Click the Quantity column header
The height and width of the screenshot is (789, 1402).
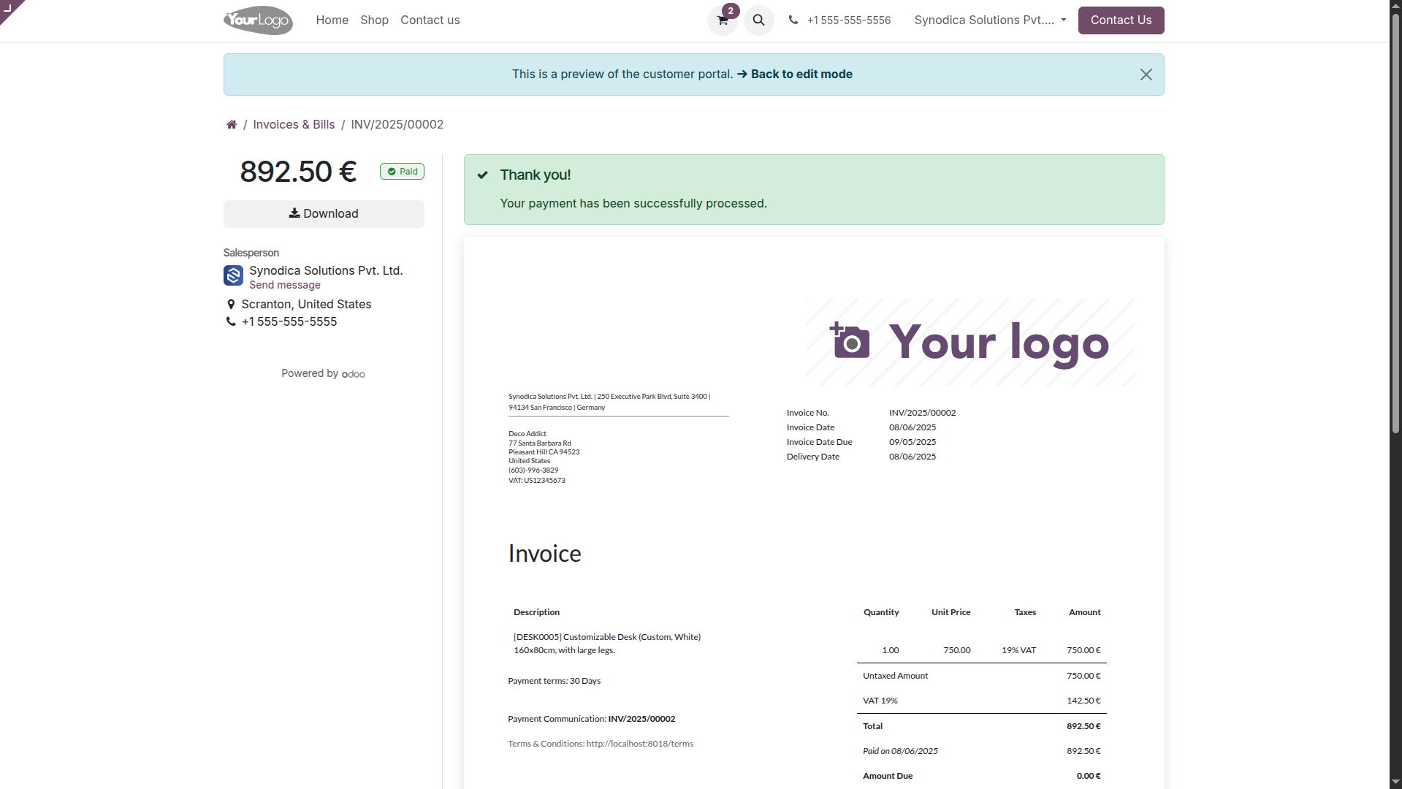(x=881, y=612)
